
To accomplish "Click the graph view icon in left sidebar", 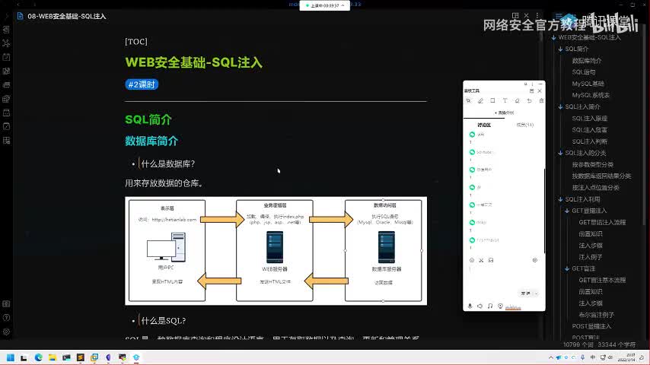I will point(6,43).
